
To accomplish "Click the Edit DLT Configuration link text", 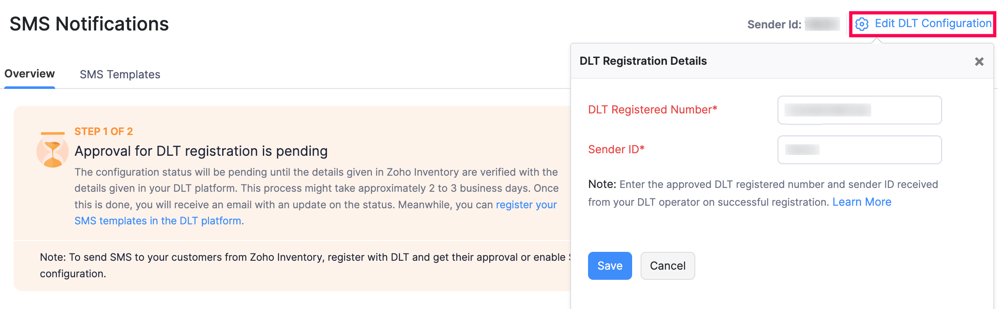I will coord(933,24).
